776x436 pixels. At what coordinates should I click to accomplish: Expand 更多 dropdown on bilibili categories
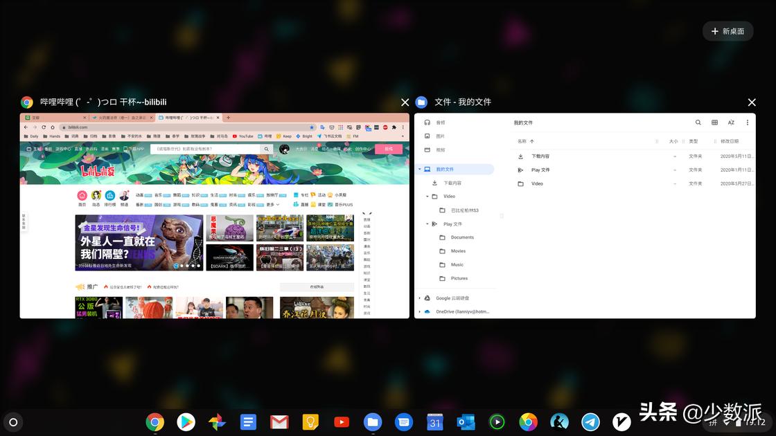coord(273,204)
